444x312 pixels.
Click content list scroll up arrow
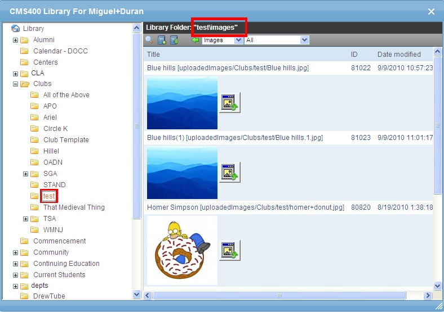click(x=437, y=51)
